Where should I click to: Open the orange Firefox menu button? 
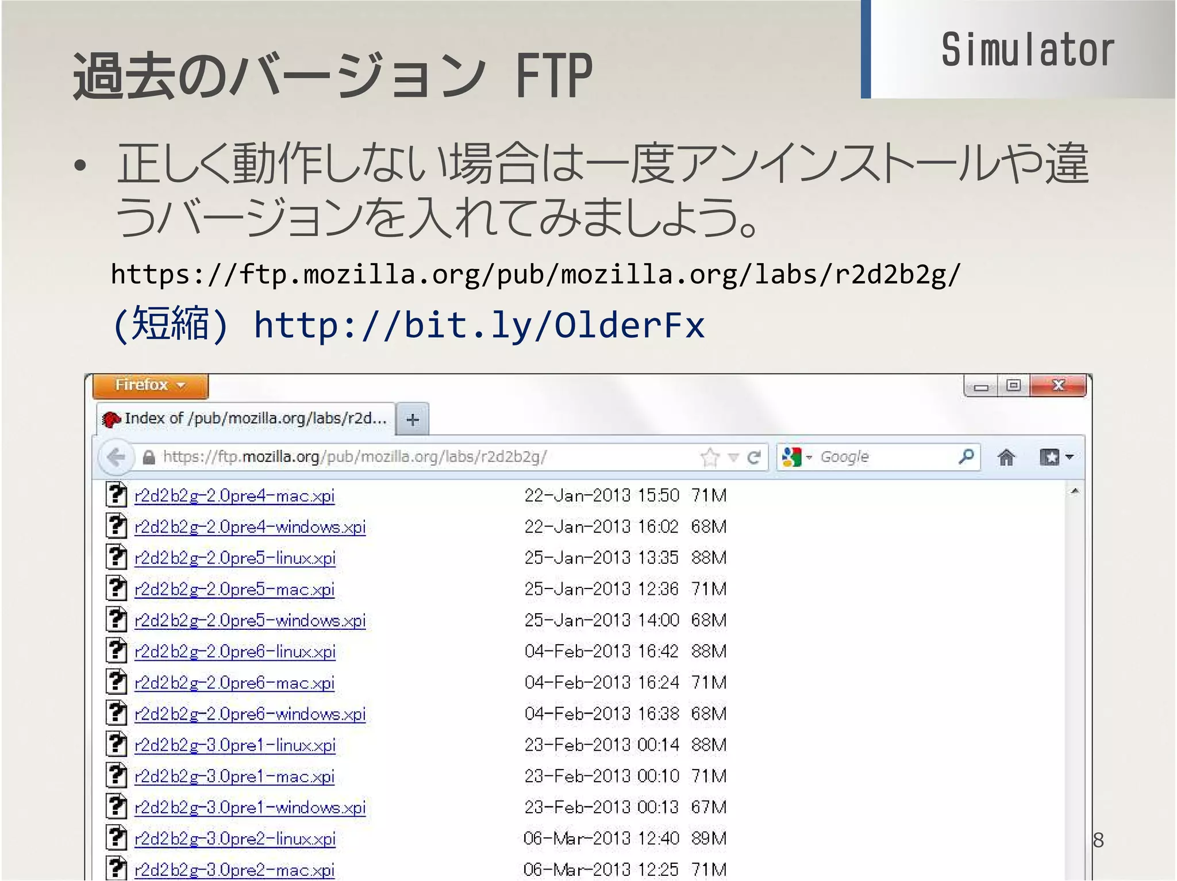[150, 385]
